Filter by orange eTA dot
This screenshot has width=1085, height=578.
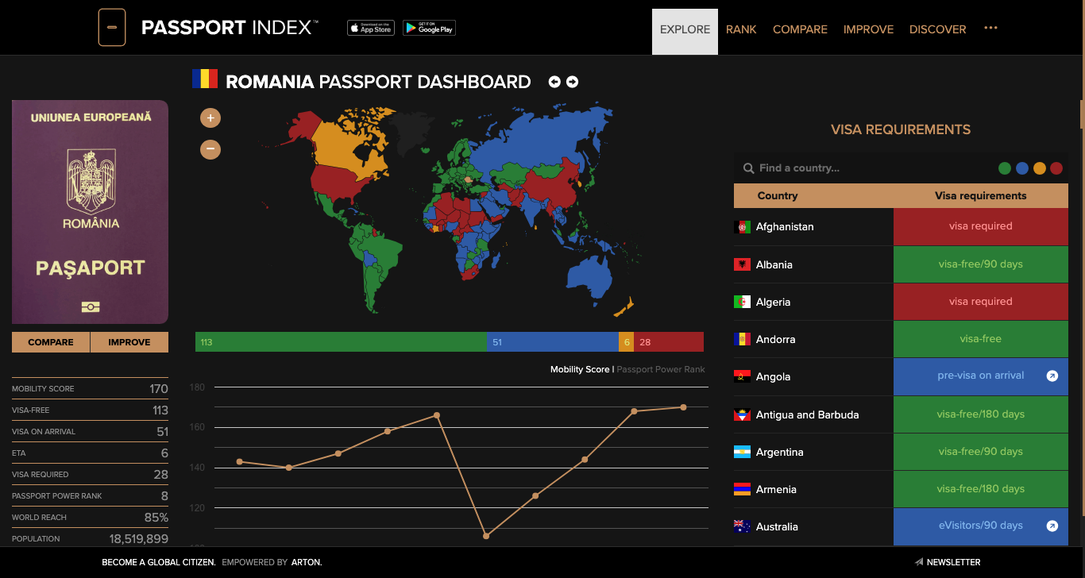pos(1040,168)
